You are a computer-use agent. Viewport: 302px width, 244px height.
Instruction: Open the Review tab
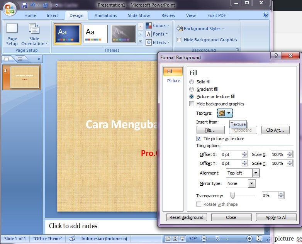(x=168, y=15)
